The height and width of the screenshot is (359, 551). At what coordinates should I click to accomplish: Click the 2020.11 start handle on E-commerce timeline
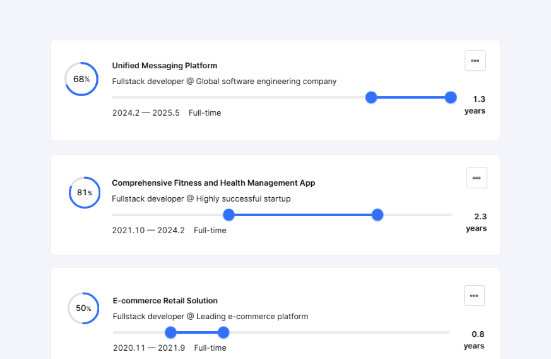pos(170,332)
